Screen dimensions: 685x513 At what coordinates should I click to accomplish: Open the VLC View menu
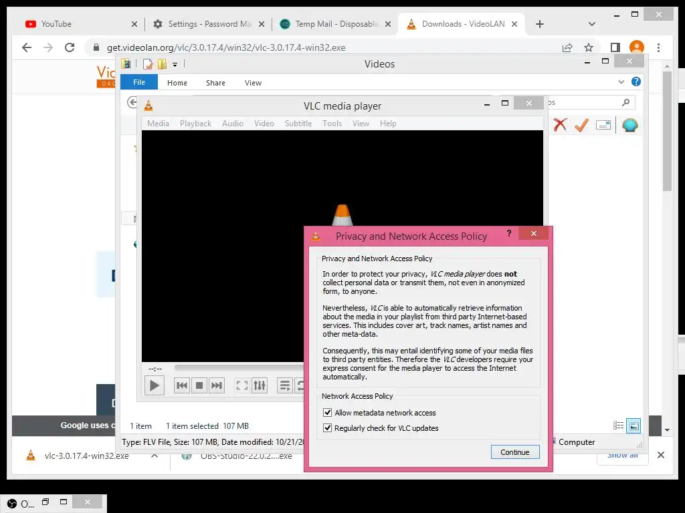[361, 124]
